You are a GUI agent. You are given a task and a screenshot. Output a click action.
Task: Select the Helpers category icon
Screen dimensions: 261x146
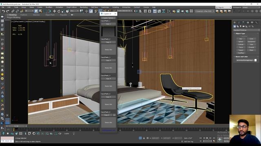click(x=246, y=26)
